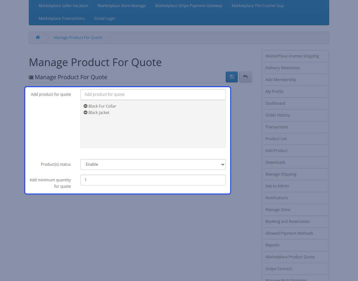Viewport: 358px width, 281px height.
Task: Open Manage Store in sidebar
Action: 295,209
